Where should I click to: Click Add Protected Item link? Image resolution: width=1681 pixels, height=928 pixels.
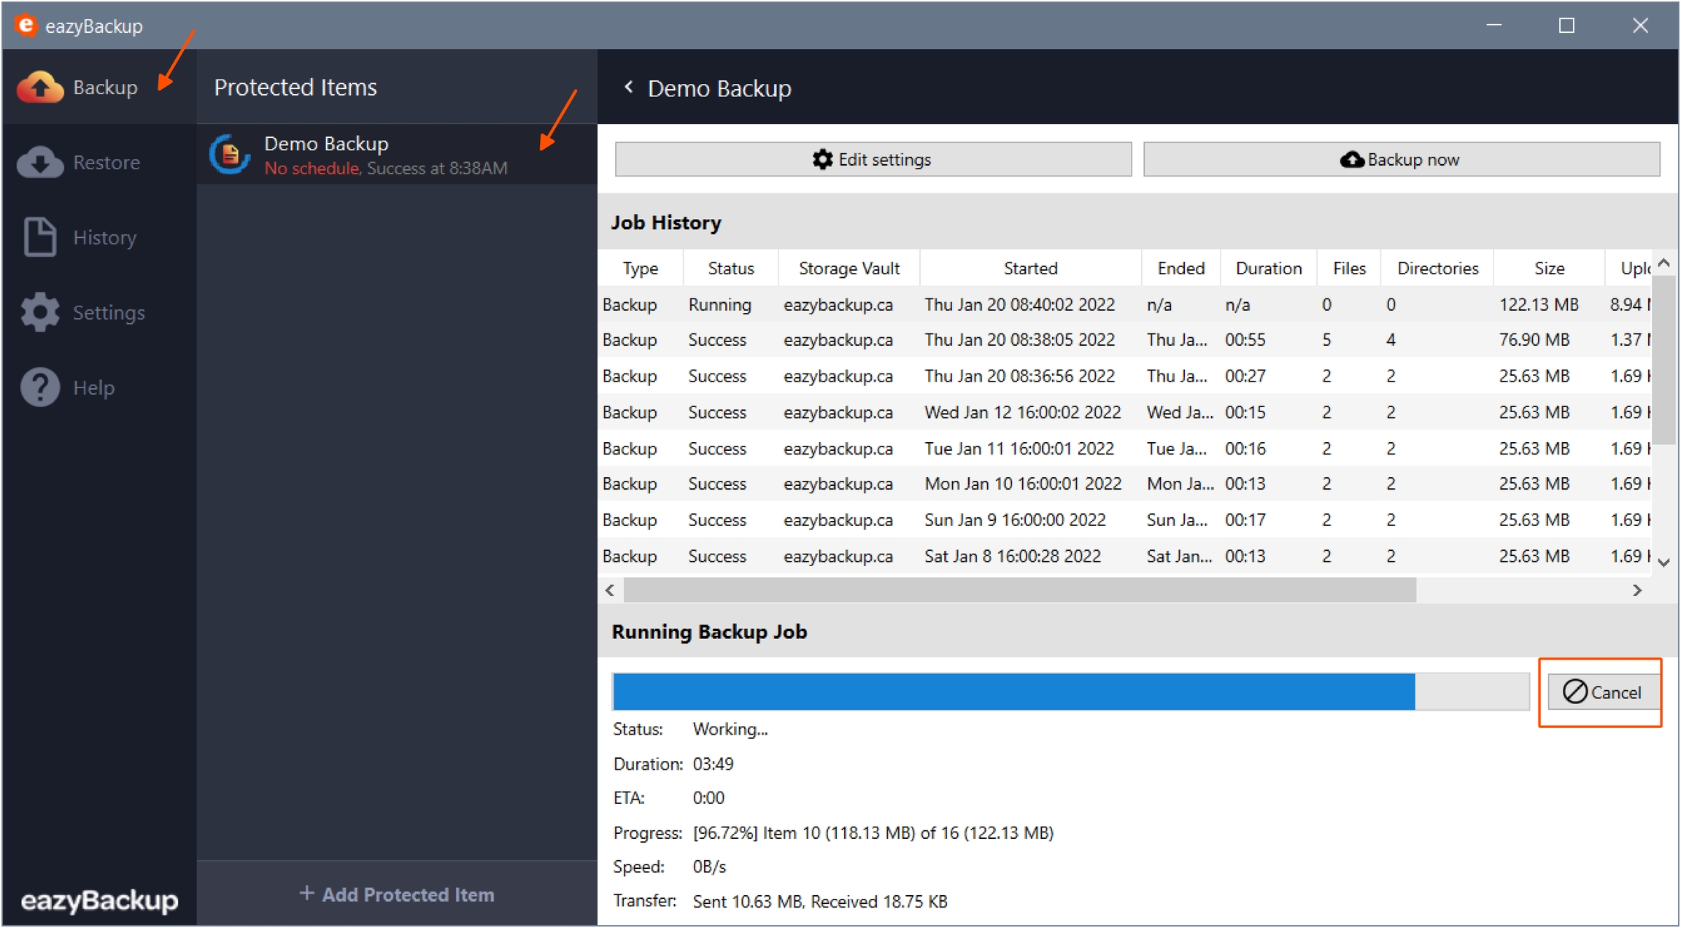pyautogui.click(x=397, y=894)
